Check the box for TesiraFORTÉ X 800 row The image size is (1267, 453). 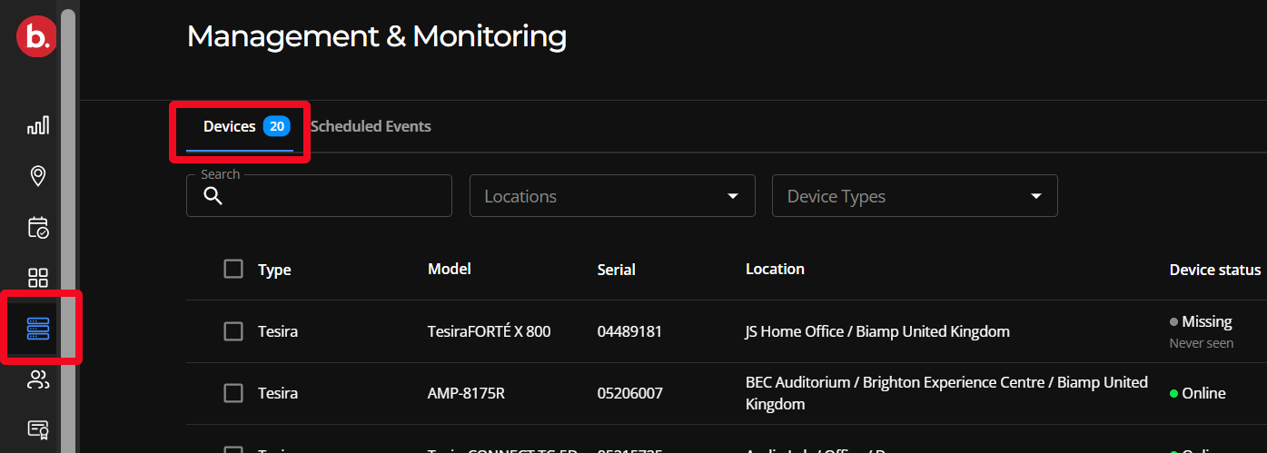[233, 331]
